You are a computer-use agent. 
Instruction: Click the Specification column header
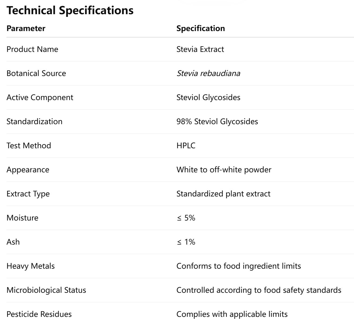tap(201, 28)
